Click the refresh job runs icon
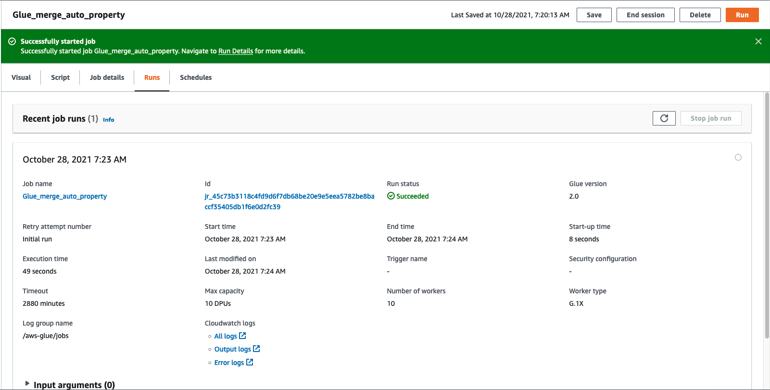The height and width of the screenshot is (390, 770). pyautogui.click(x=664, y=118)
